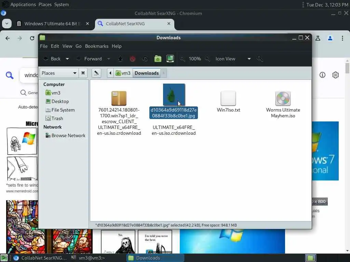Open the Places side pane dropdown
The width and height of the screenshot is (350, 262).
point(59,73)
